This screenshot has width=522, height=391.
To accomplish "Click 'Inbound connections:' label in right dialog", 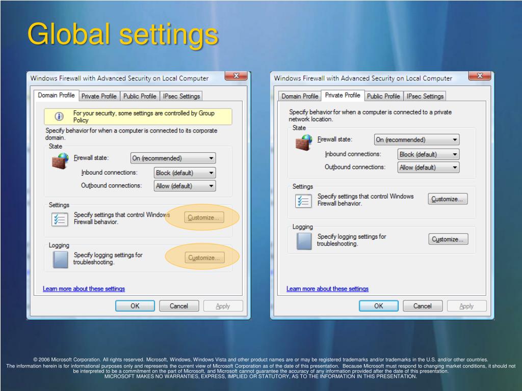I will pyautogui.click(x=353, y=154).
